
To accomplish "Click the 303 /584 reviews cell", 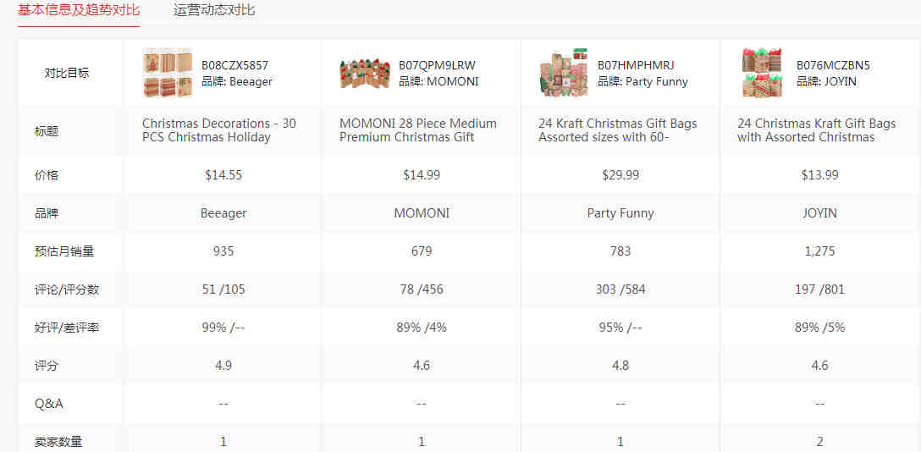I will [x=620, y=289].
